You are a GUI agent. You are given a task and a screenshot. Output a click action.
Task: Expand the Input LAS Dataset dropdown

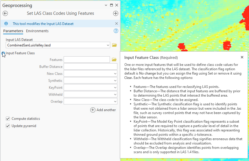108,45
